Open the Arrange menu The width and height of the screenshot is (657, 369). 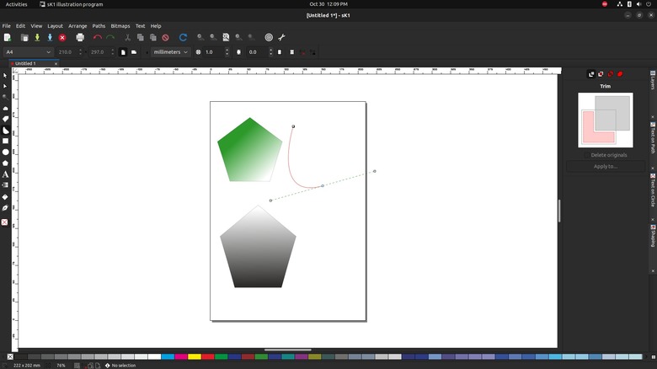tap(77, 26)
